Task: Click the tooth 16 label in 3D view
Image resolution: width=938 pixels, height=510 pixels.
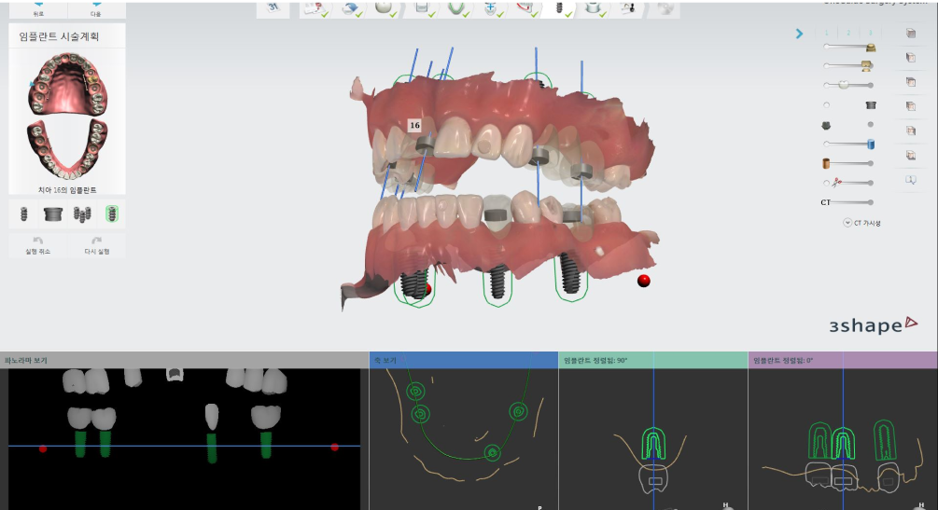Action: [414, 125]
